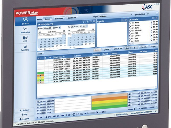The width and height of the screenshot is (171, 128).
Task: Skip to previous recording
Action: pos(46,117)
